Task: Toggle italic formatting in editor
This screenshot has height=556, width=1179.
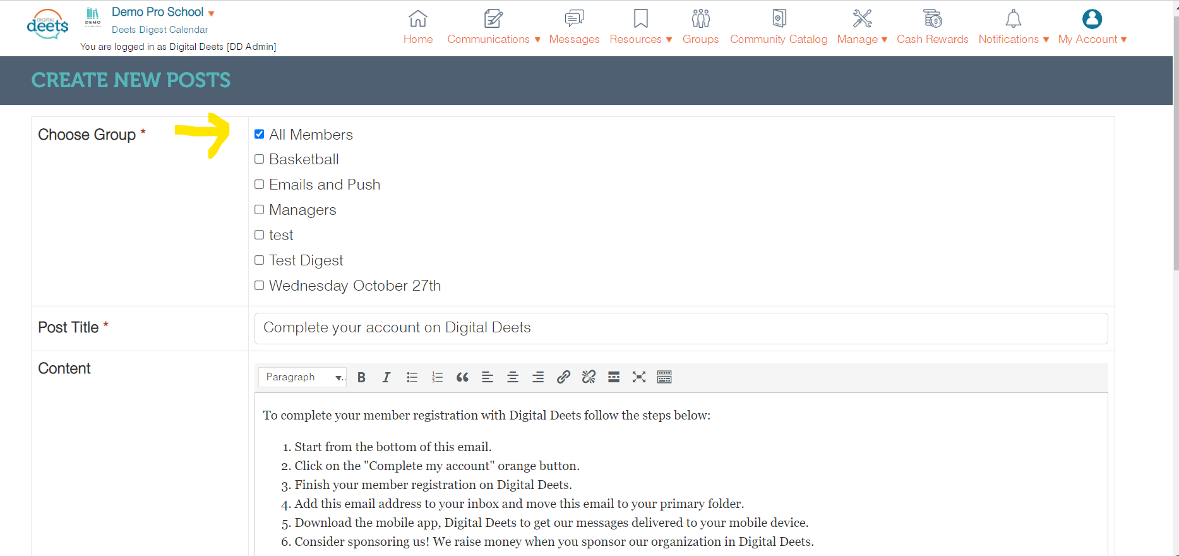Action: pos(386,377)
